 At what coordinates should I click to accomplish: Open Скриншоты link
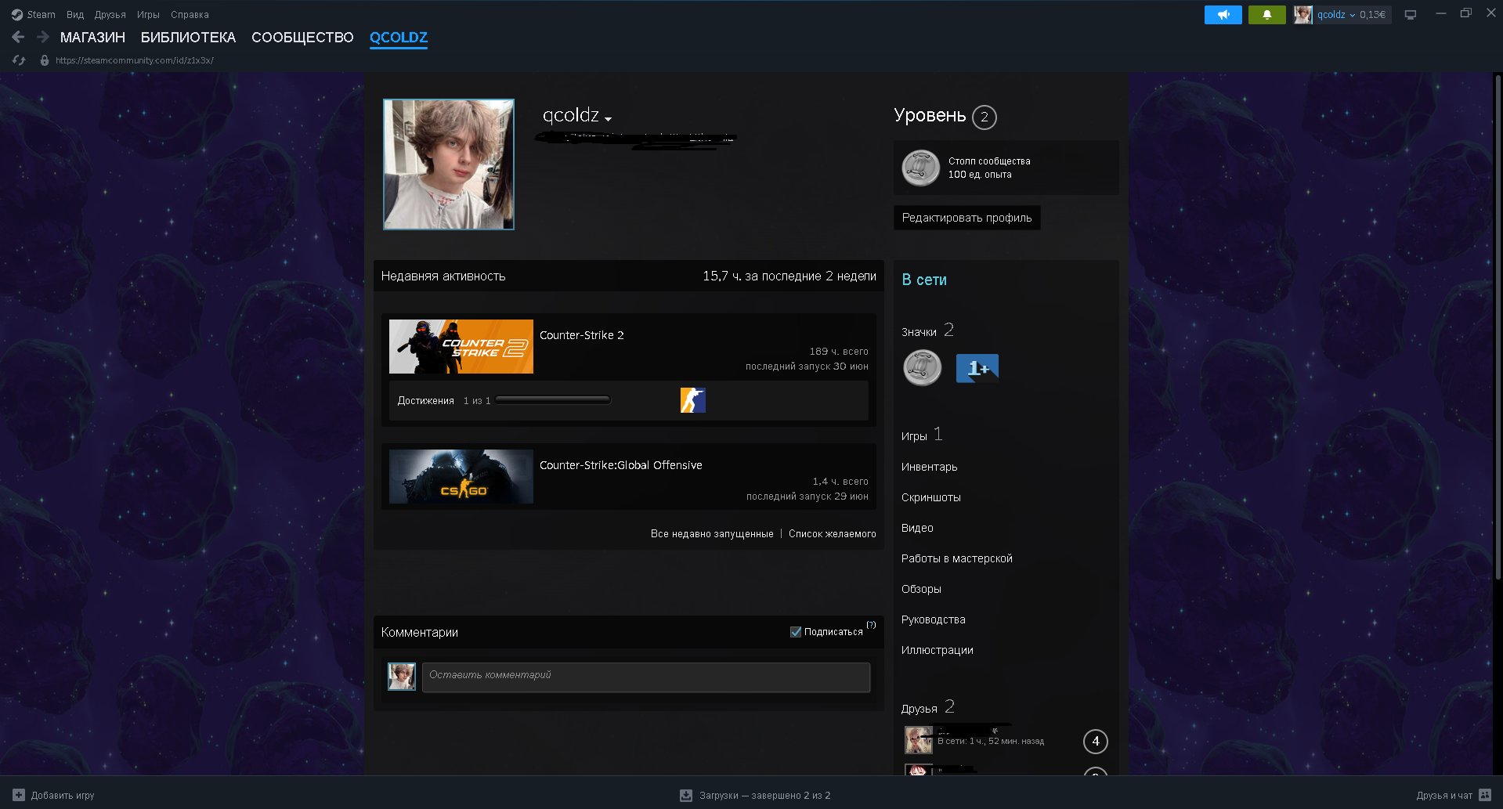[x=931, y=497]
